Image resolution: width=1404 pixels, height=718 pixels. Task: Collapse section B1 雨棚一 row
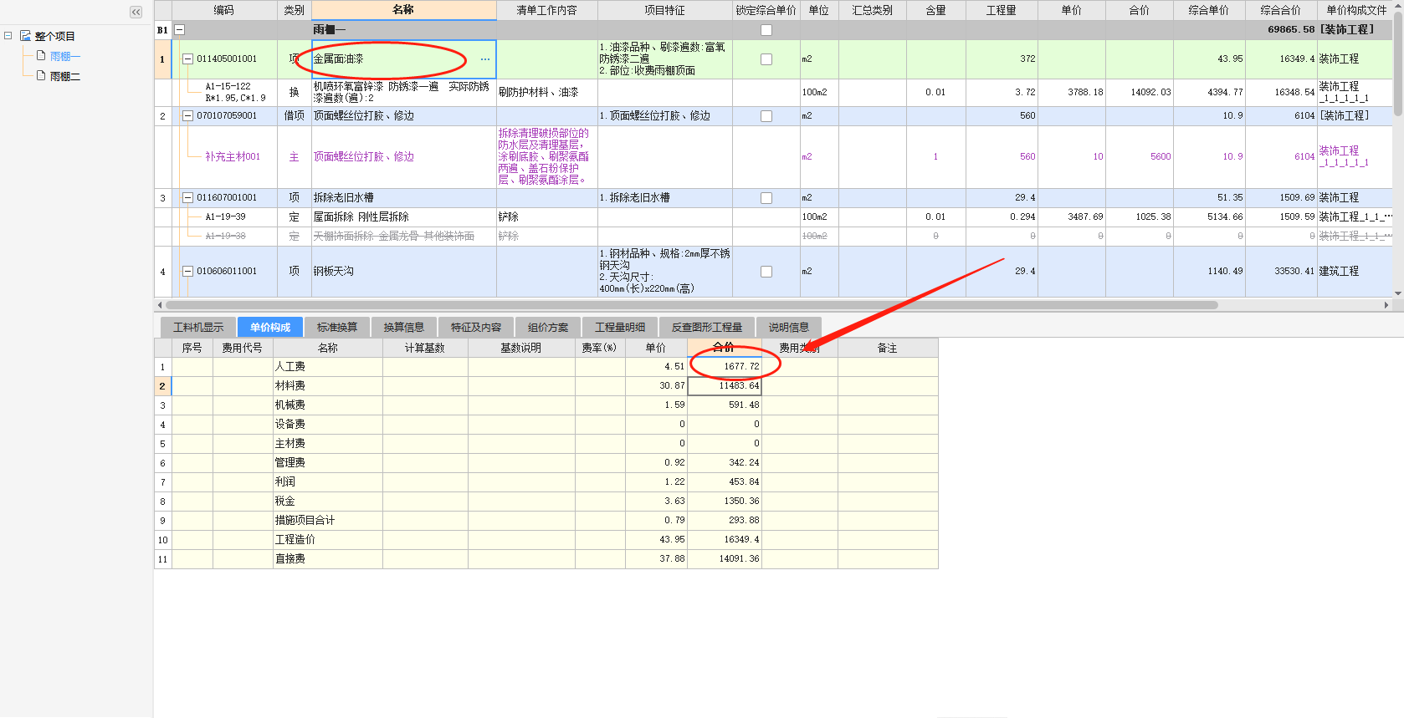179,30
